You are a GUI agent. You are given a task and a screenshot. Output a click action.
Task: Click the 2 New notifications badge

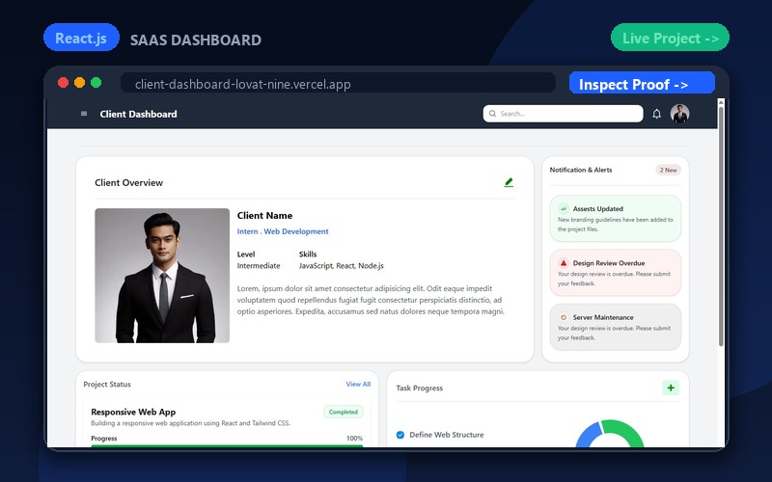[668, 170]
